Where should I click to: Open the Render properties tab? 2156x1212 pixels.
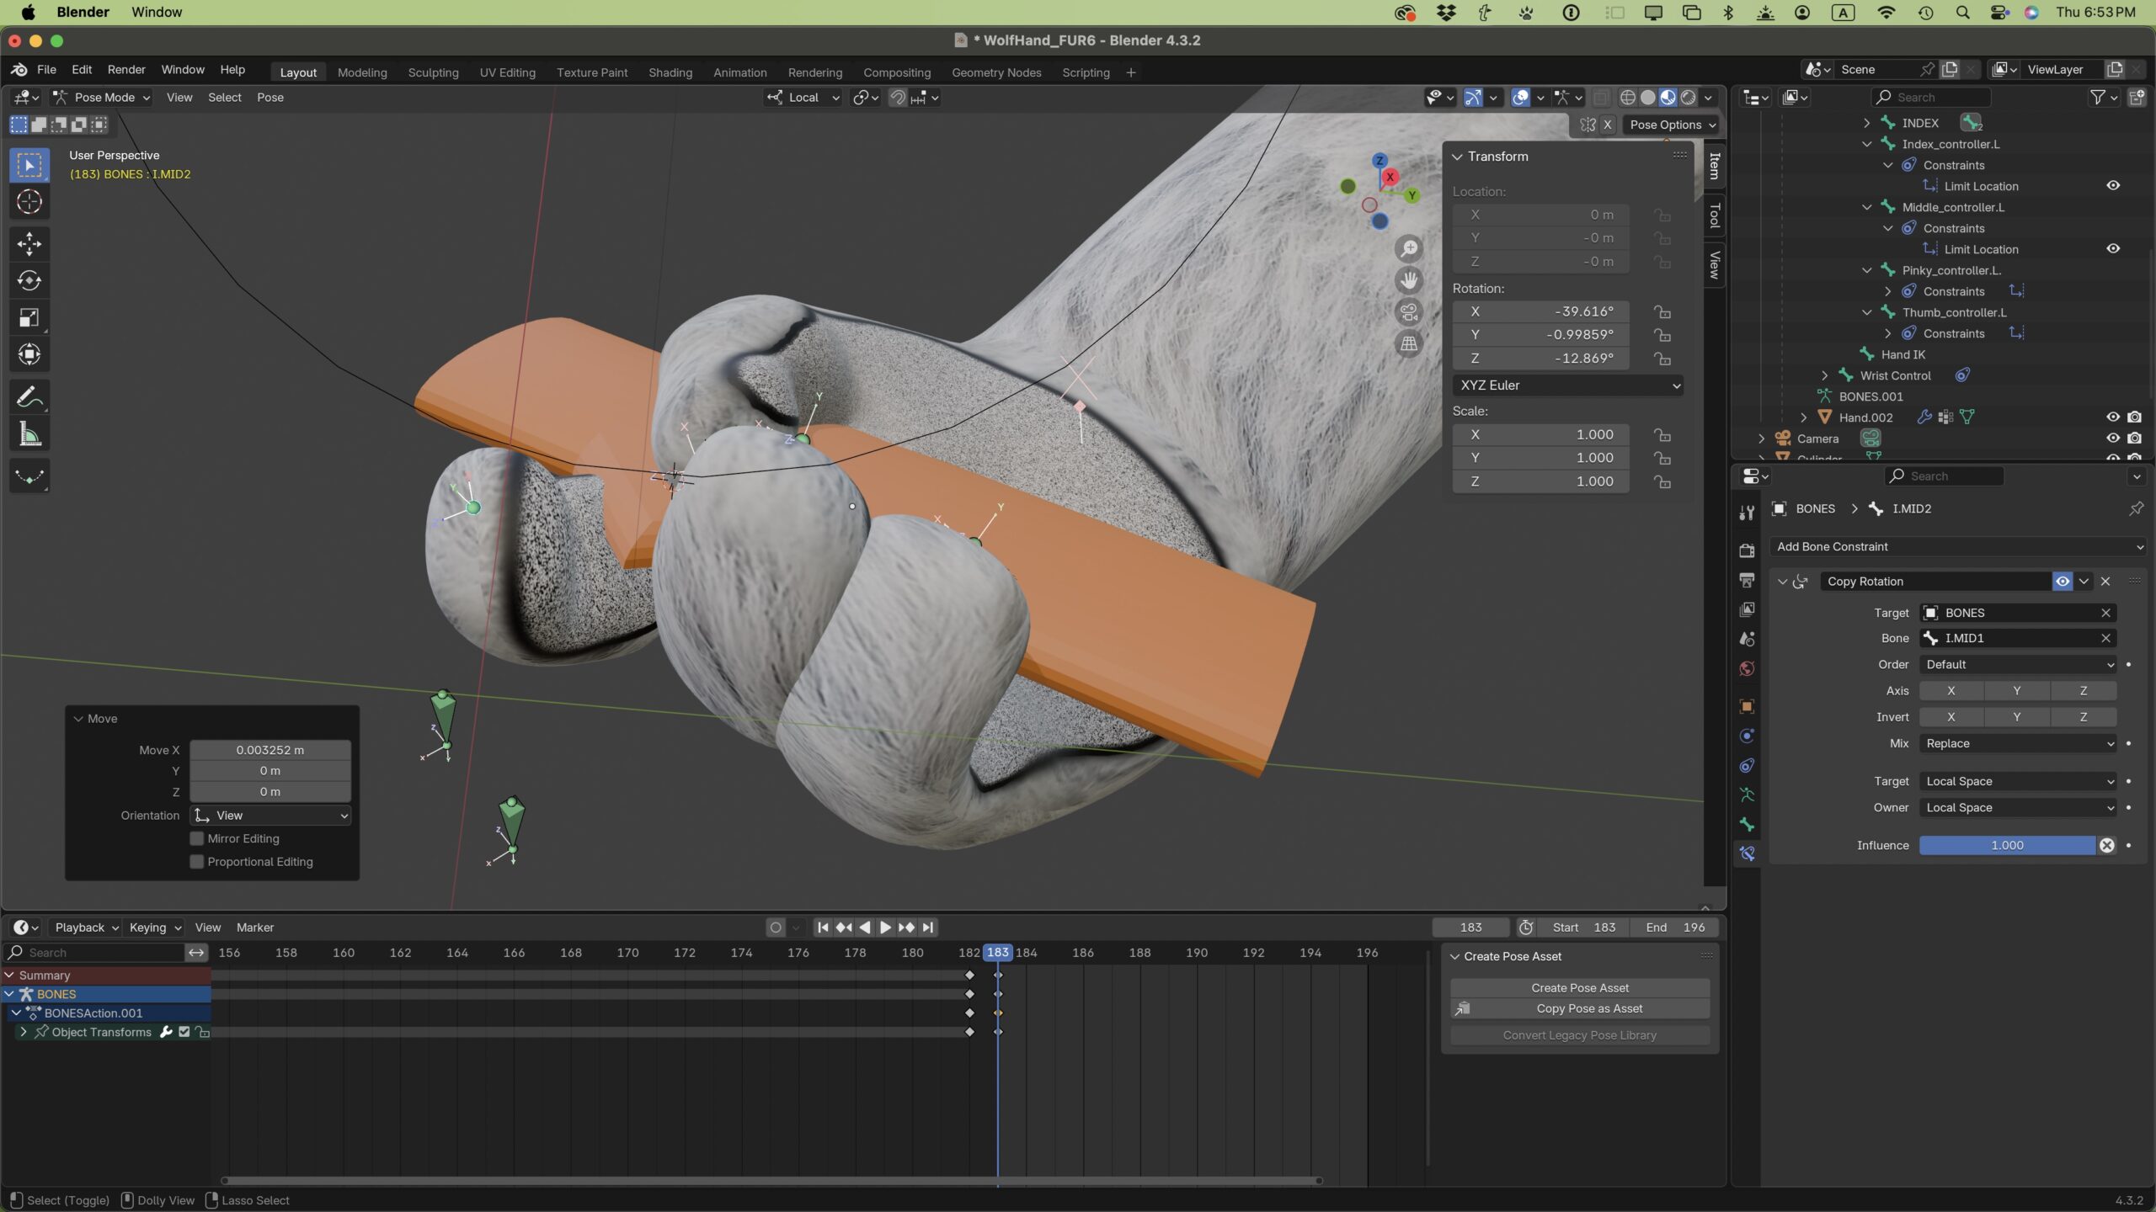[x=1747, y=550]
